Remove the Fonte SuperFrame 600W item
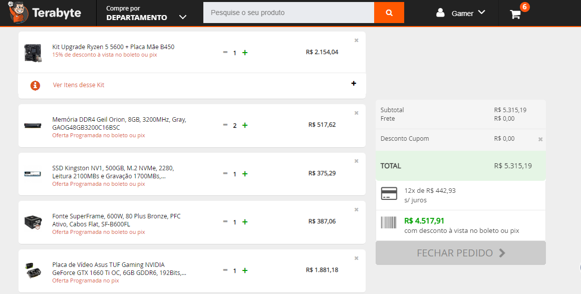Viewport: 581px width, 294px height. (x=357, y=209)
